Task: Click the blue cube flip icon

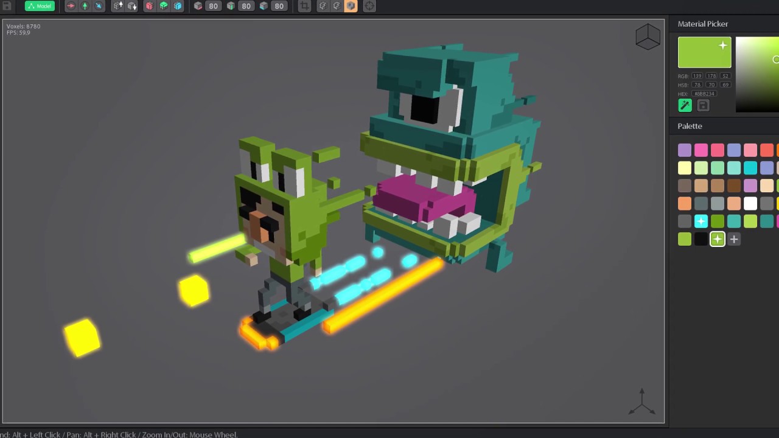Action: pyautogui.click(x=178, y=6)
